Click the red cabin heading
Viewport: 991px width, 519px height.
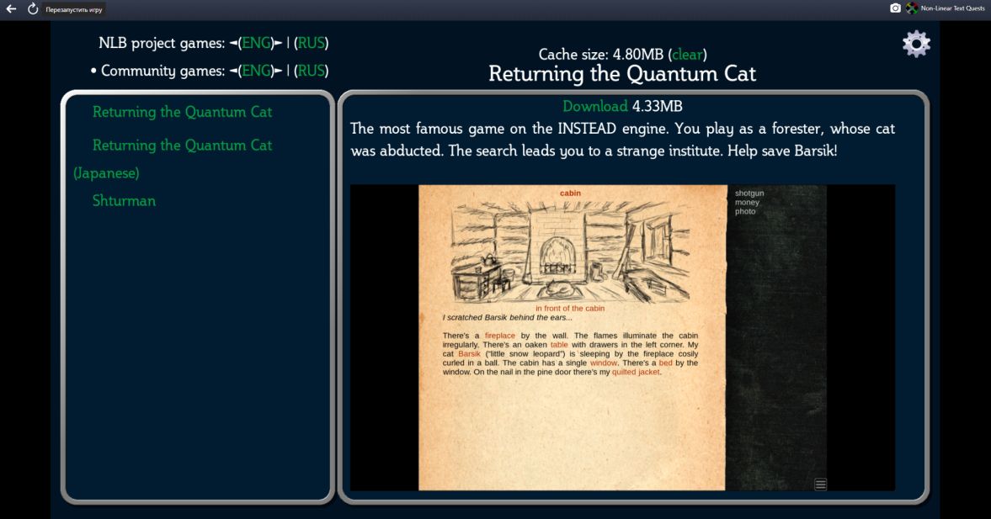pyautogui.click(x=570, y=193)
